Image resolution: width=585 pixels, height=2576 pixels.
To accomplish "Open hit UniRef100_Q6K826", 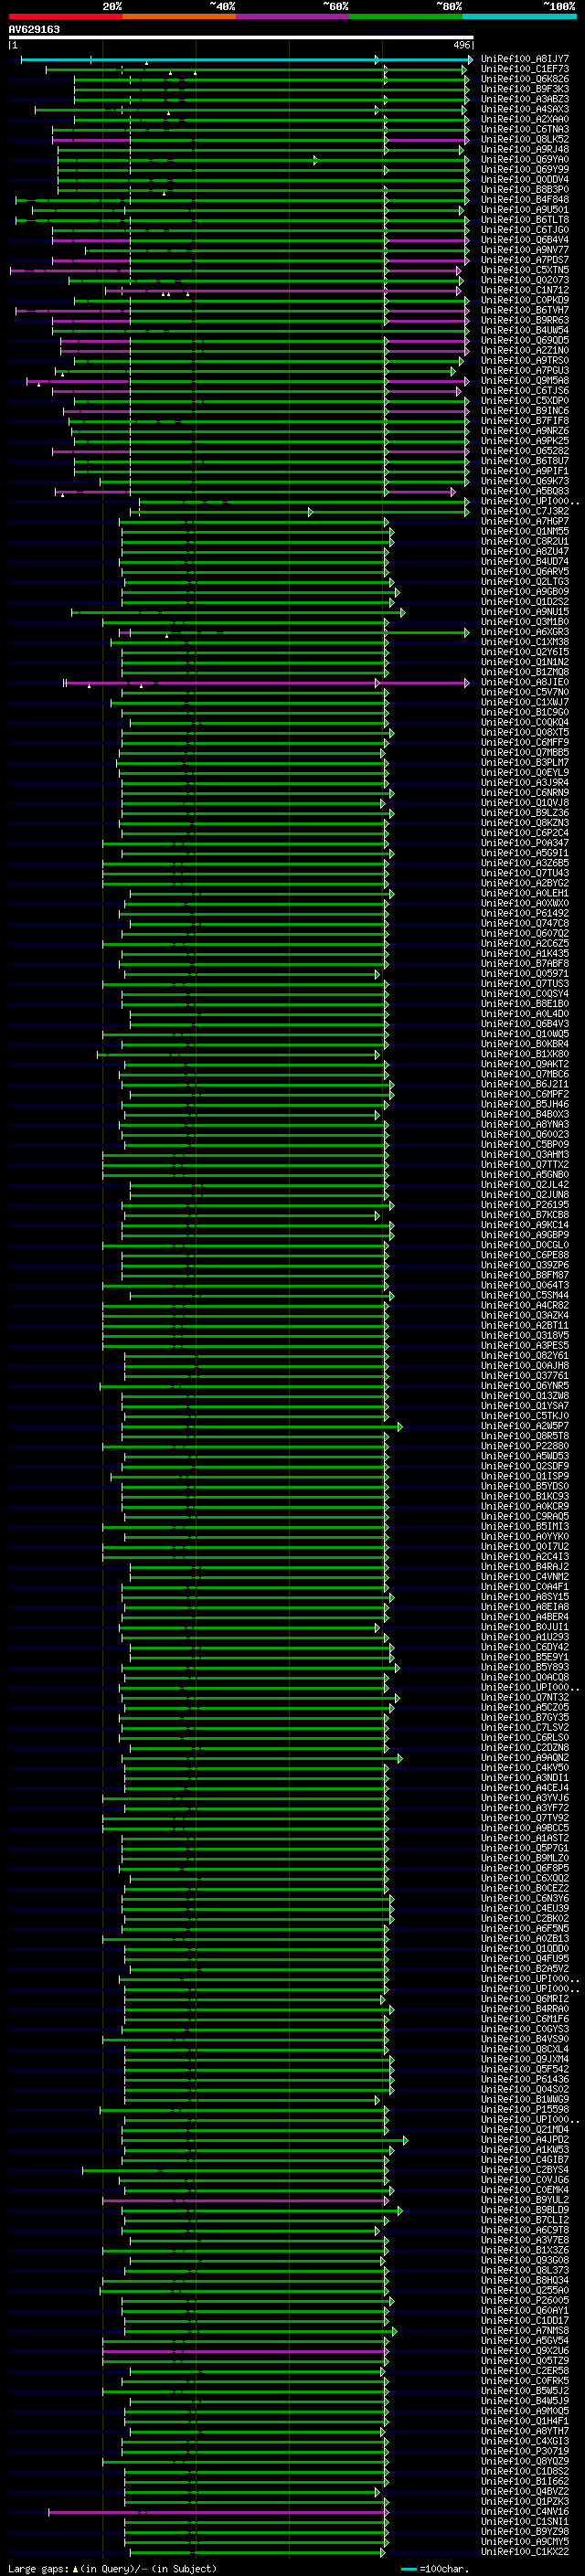I will point(525,79).
